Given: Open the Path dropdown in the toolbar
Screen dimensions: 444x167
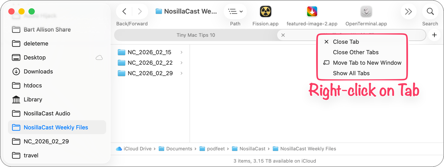Looking at the screenshot, I should pos(235,11).
